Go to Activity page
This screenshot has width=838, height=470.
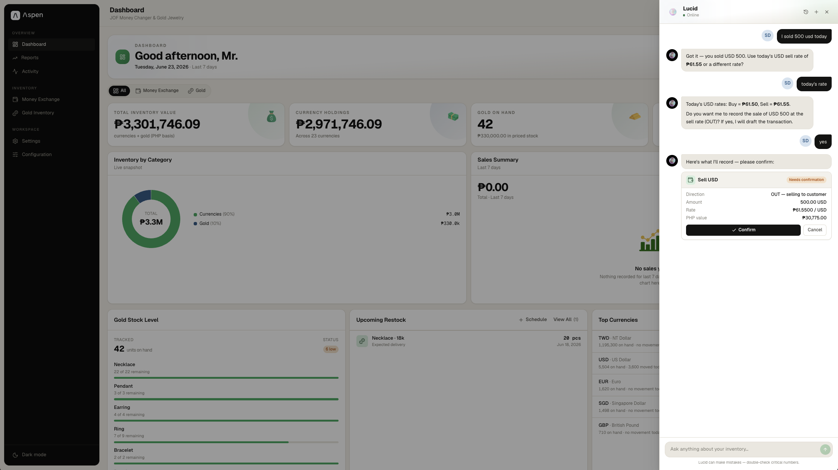click(52, 72)
